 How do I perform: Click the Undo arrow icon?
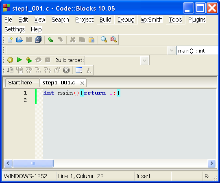(50, 40)
